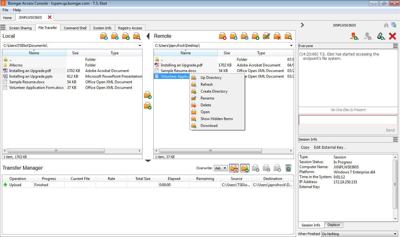The width and height of the screenshot is (400, 237).
Task: Switch to Home tab
Action: click(7, 18)
